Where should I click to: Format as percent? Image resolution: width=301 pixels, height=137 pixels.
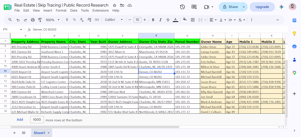(x=74, y=20)
